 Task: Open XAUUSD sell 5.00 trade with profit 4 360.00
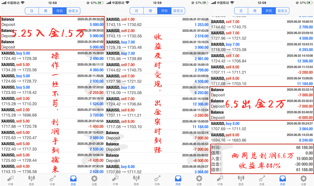click(52, 67)
